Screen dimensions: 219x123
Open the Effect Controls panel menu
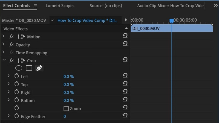coord(35,6)
